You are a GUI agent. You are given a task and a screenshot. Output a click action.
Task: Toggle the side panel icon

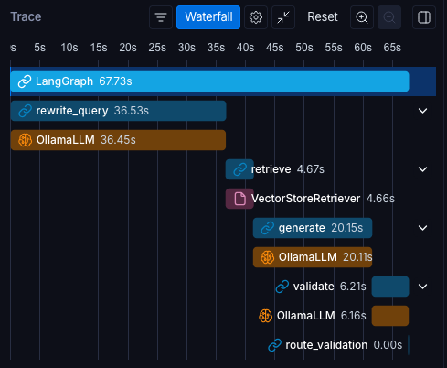424,17
